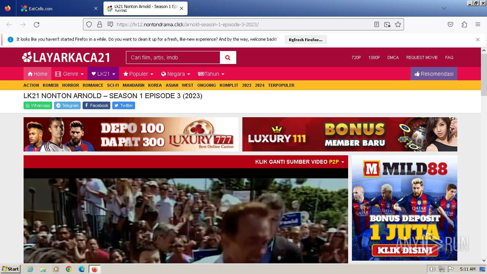Click the page vertical scrollbar down arrow

pyautogui.click(x=484, y=260)
